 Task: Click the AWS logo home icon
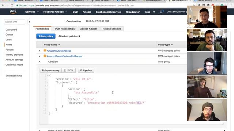13,12
